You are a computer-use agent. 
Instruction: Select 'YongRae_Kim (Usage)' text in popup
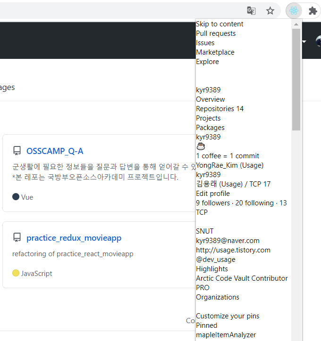coord(230,165)
